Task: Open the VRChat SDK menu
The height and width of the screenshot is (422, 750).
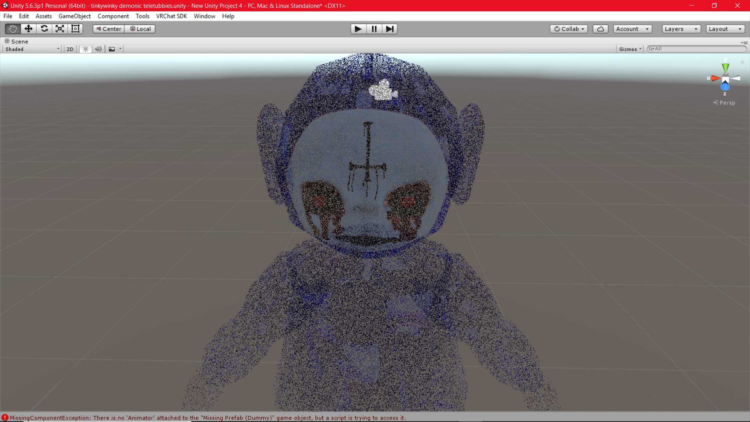Action: click(171, 16)
